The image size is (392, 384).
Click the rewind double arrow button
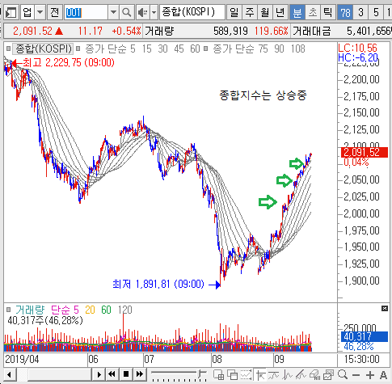pos(112,374)
